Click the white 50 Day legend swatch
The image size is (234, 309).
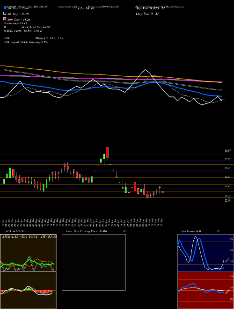[5, 14]
